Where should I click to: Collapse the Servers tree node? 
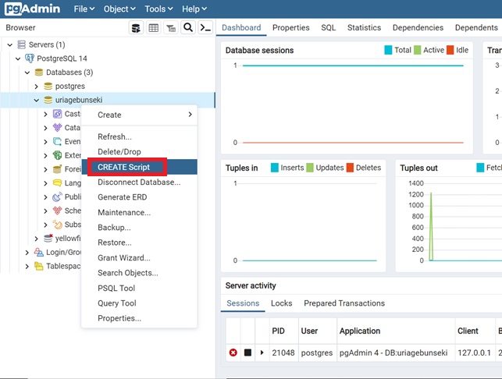(10, 44)
